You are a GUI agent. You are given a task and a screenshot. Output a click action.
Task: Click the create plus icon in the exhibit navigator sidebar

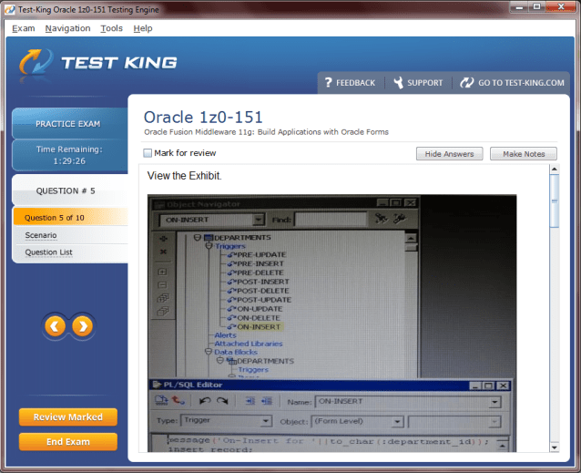[x=163, y=239]
